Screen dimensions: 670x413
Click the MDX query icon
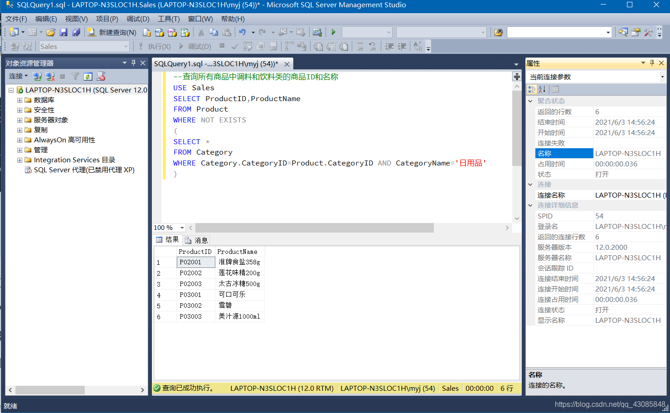[x=160, y=32]
